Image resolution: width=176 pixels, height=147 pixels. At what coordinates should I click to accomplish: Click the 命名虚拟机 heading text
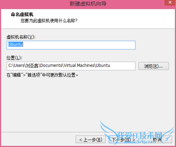(22, 14)
